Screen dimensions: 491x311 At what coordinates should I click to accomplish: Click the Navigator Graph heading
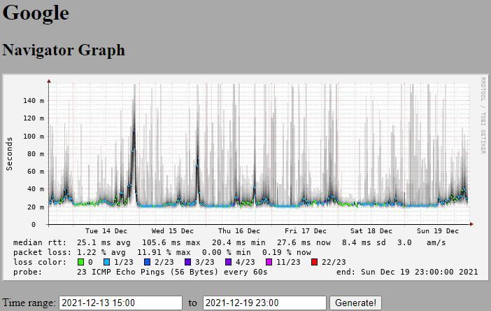coord(64,50)
